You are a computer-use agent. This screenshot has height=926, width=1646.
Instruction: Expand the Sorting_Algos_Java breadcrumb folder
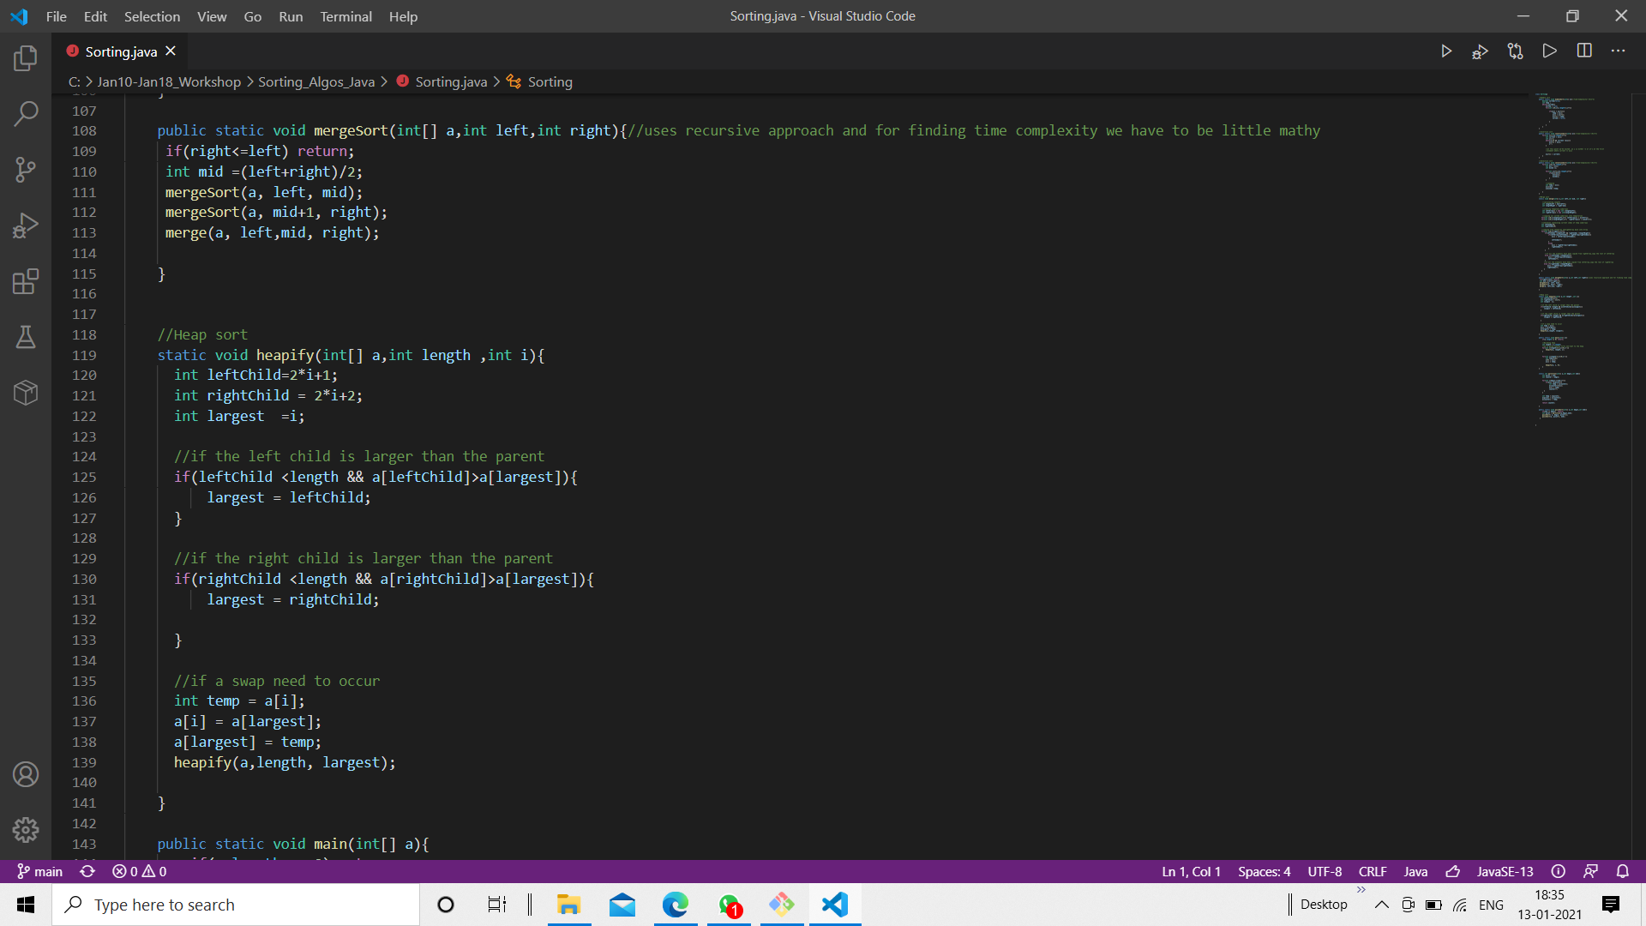pos(315,81)
